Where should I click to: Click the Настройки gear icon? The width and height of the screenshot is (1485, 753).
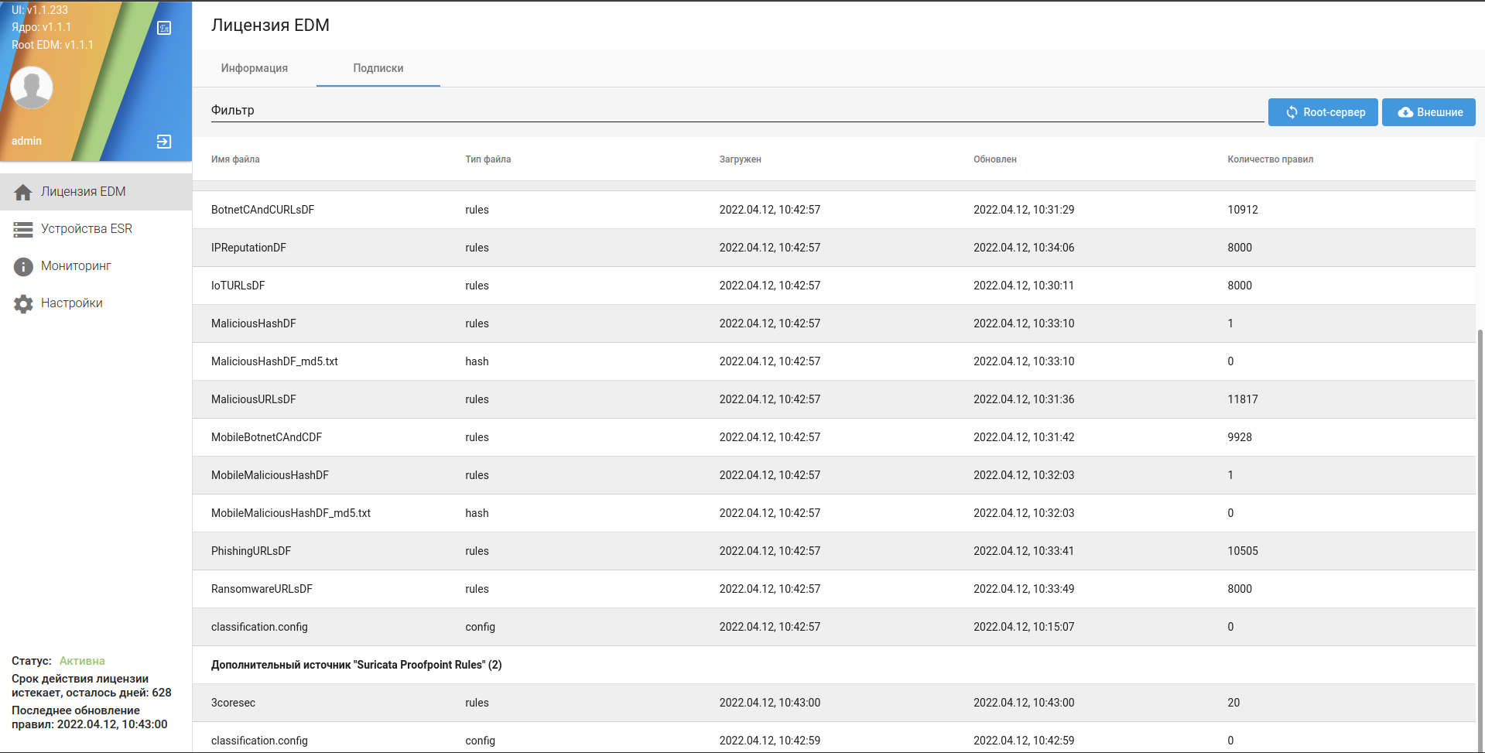click(x=23, y=303)
